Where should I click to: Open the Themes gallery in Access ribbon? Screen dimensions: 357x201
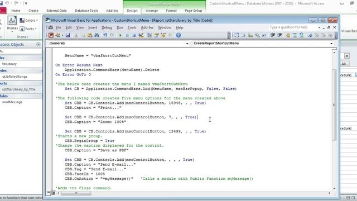[12, 25]
